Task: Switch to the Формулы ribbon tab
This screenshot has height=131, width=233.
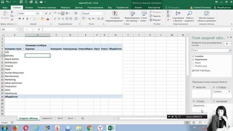Action: click(x=66, y=7)
